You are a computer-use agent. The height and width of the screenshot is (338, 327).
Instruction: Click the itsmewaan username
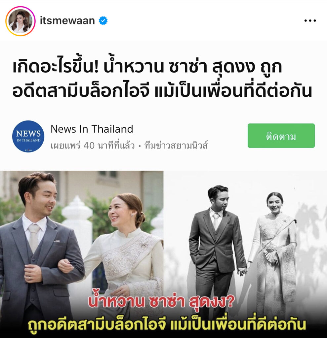coord(67,21)
